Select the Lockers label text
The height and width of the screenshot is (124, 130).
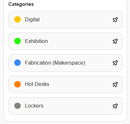pos(34,106)
